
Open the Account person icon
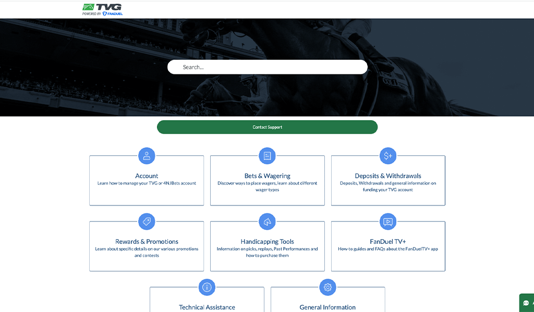click(147, 156)
